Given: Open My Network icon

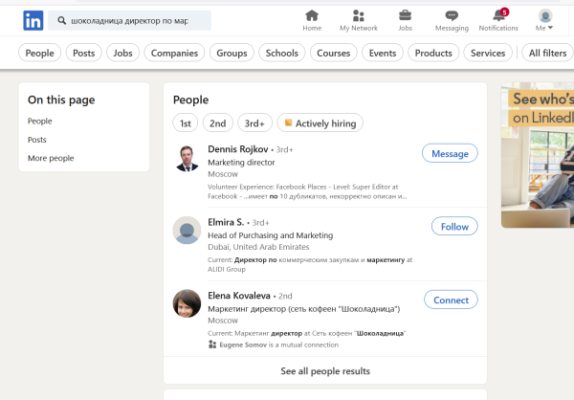Looking at the screenshot, I should click(358, 15).
